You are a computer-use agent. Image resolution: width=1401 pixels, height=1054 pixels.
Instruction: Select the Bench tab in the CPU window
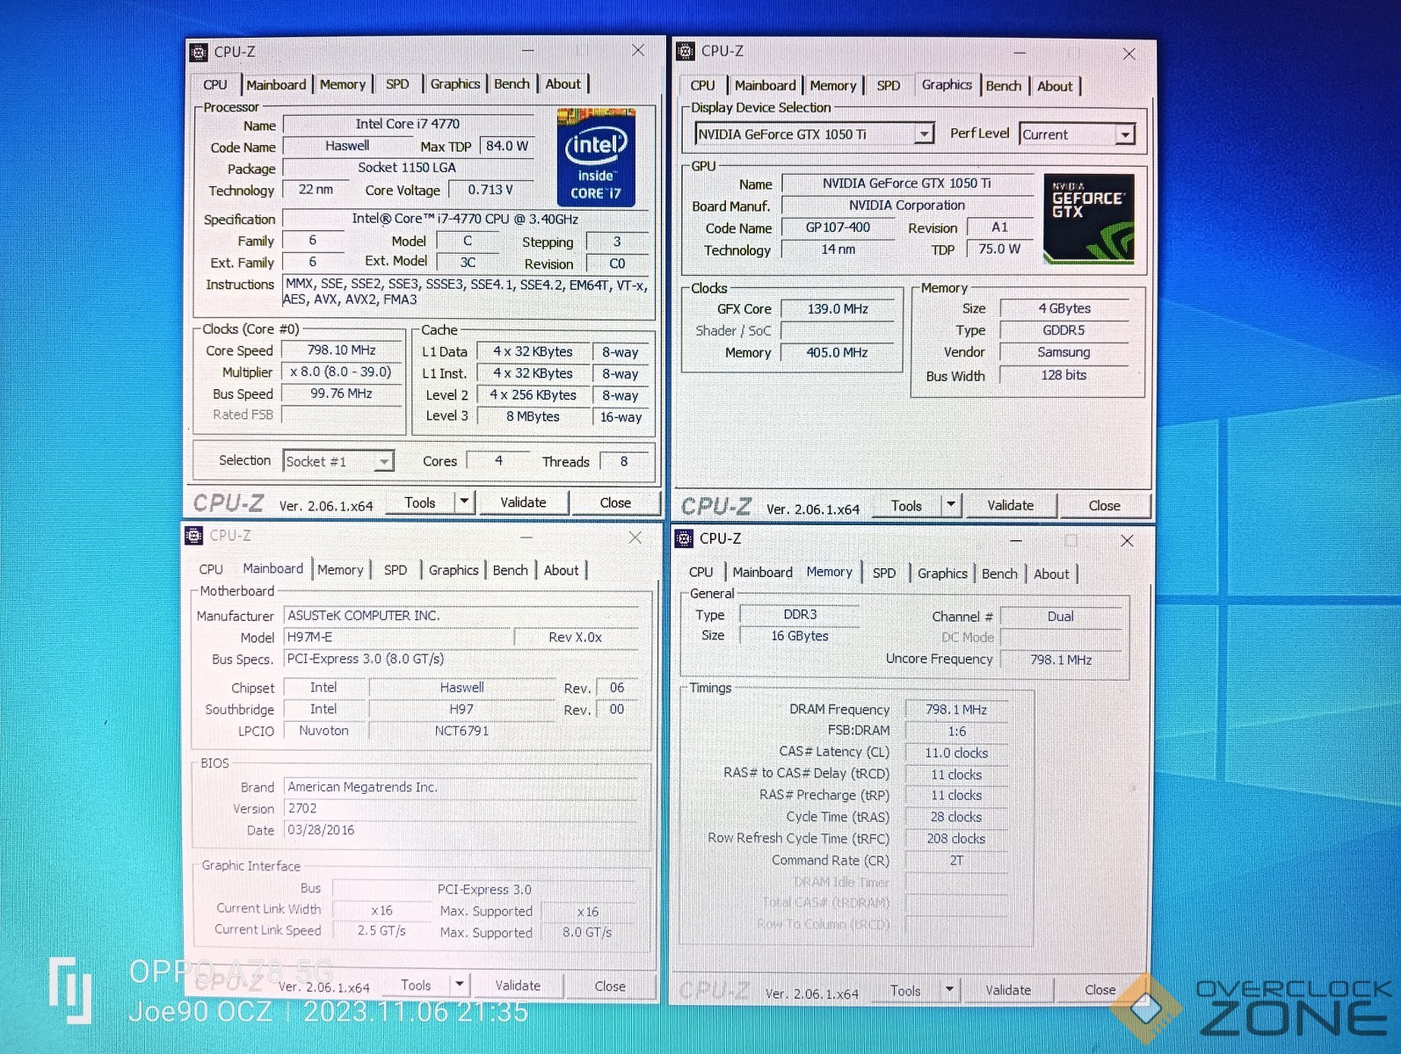pos(512,83)
